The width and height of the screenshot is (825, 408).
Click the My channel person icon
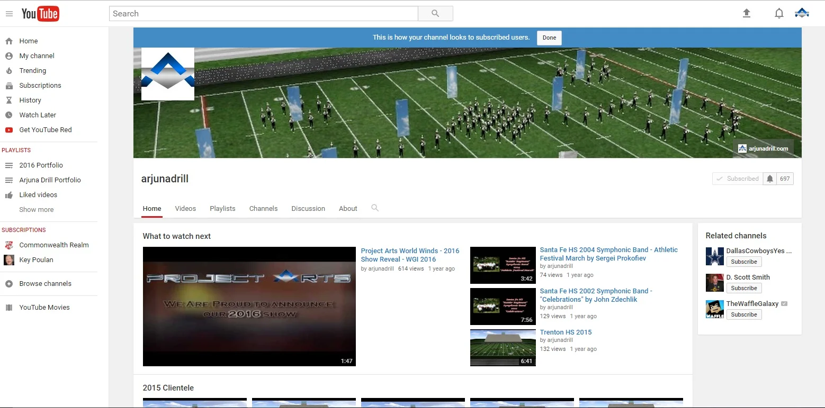[9, 55]
